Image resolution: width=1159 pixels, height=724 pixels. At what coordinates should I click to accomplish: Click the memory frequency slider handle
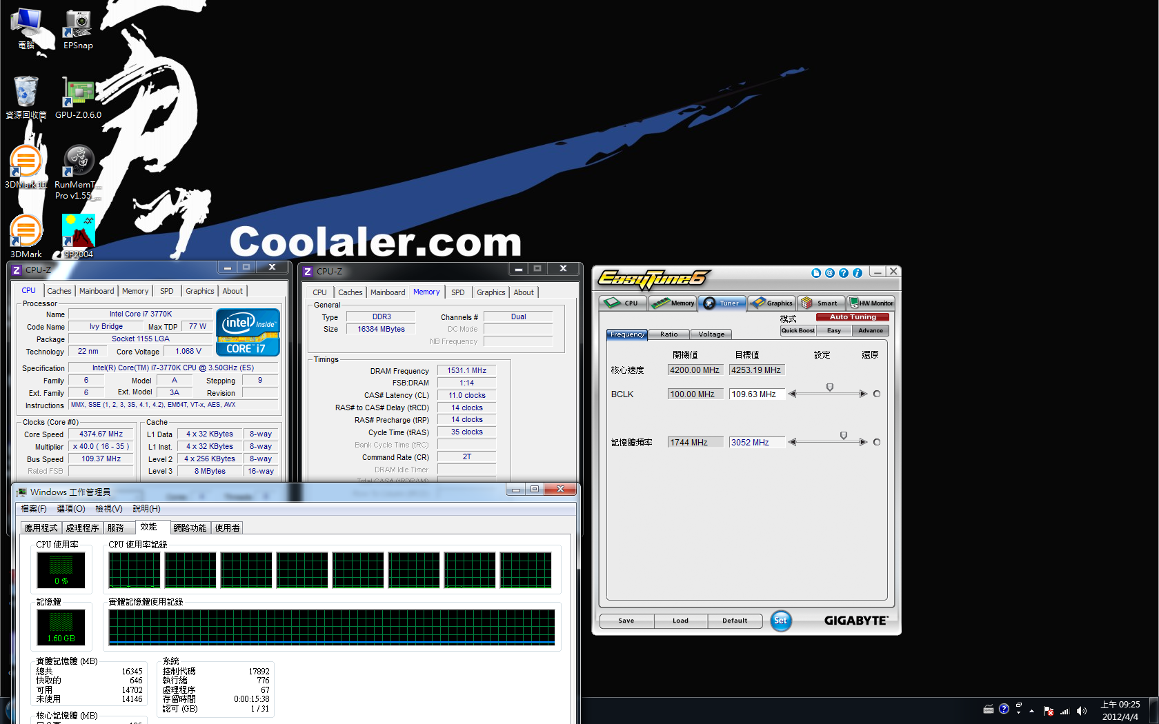844,436
